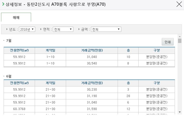The height and width of the screenshot is (117, 184).
Task: Click the scrollbar down arrow
Action: [x=180, y=112]
